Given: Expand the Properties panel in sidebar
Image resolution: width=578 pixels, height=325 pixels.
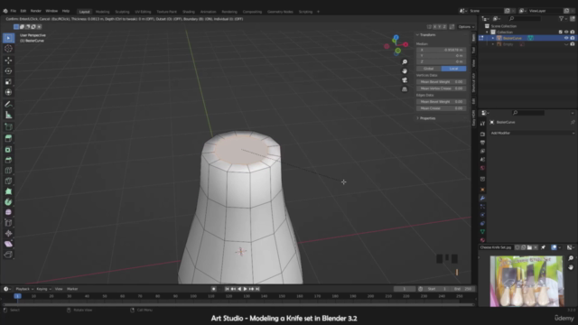Looking at the screenshot, I should tap(426, 118).
